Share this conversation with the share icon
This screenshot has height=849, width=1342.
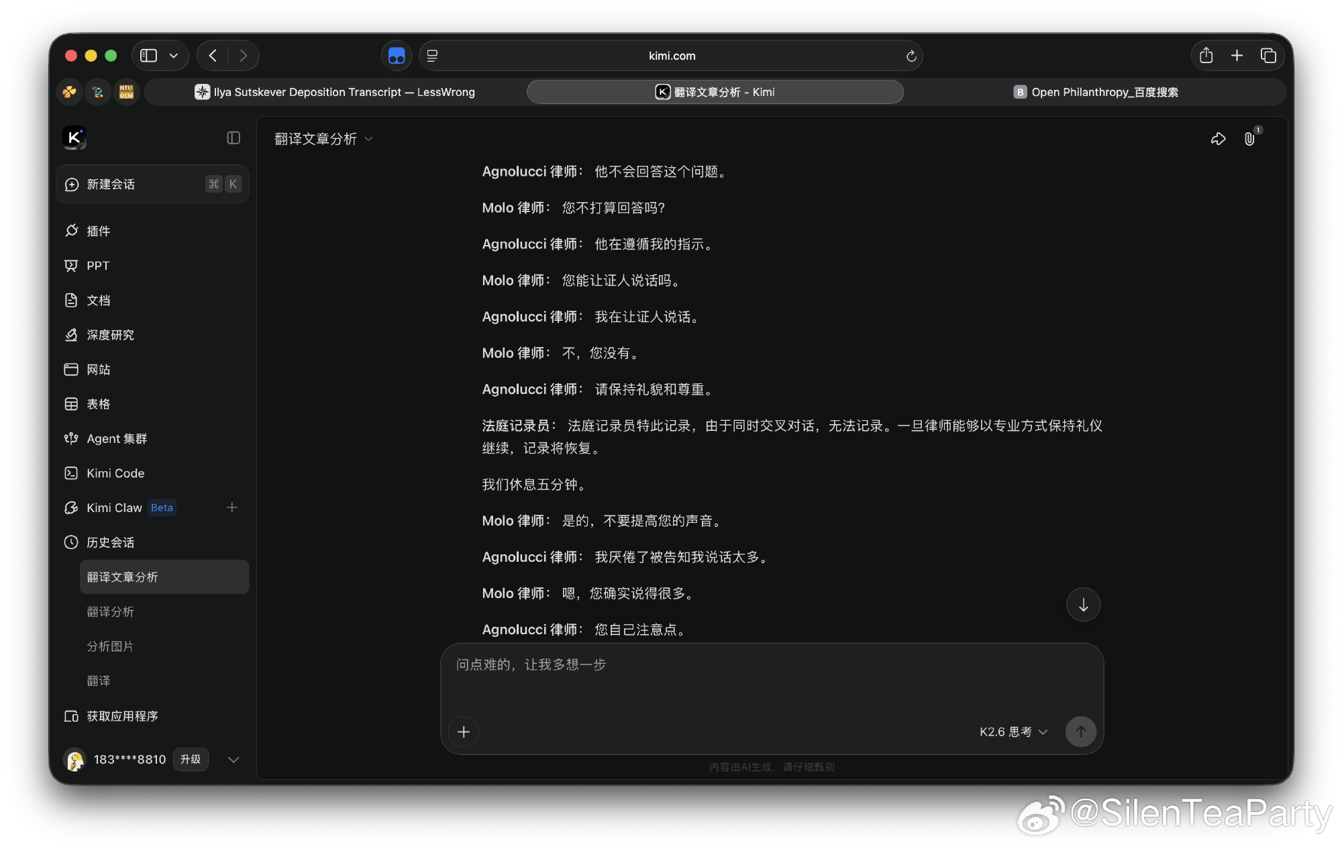click(x=1218, y=139)
